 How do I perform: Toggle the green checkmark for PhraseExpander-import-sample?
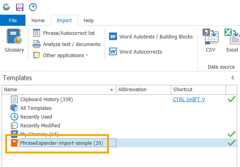pyautogui.click(x=231, y=143)
